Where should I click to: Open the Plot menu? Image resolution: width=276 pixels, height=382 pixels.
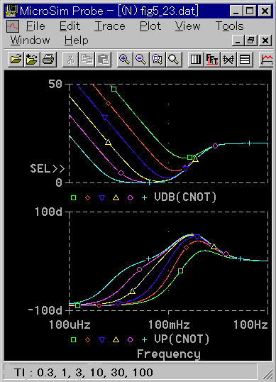pyautogui.click(x=150, y=26)
